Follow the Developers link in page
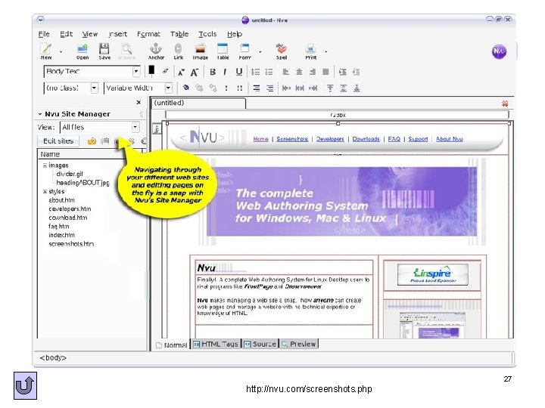Screen dimensions: 545x408 pyautogui.click(x=330, y=139)
